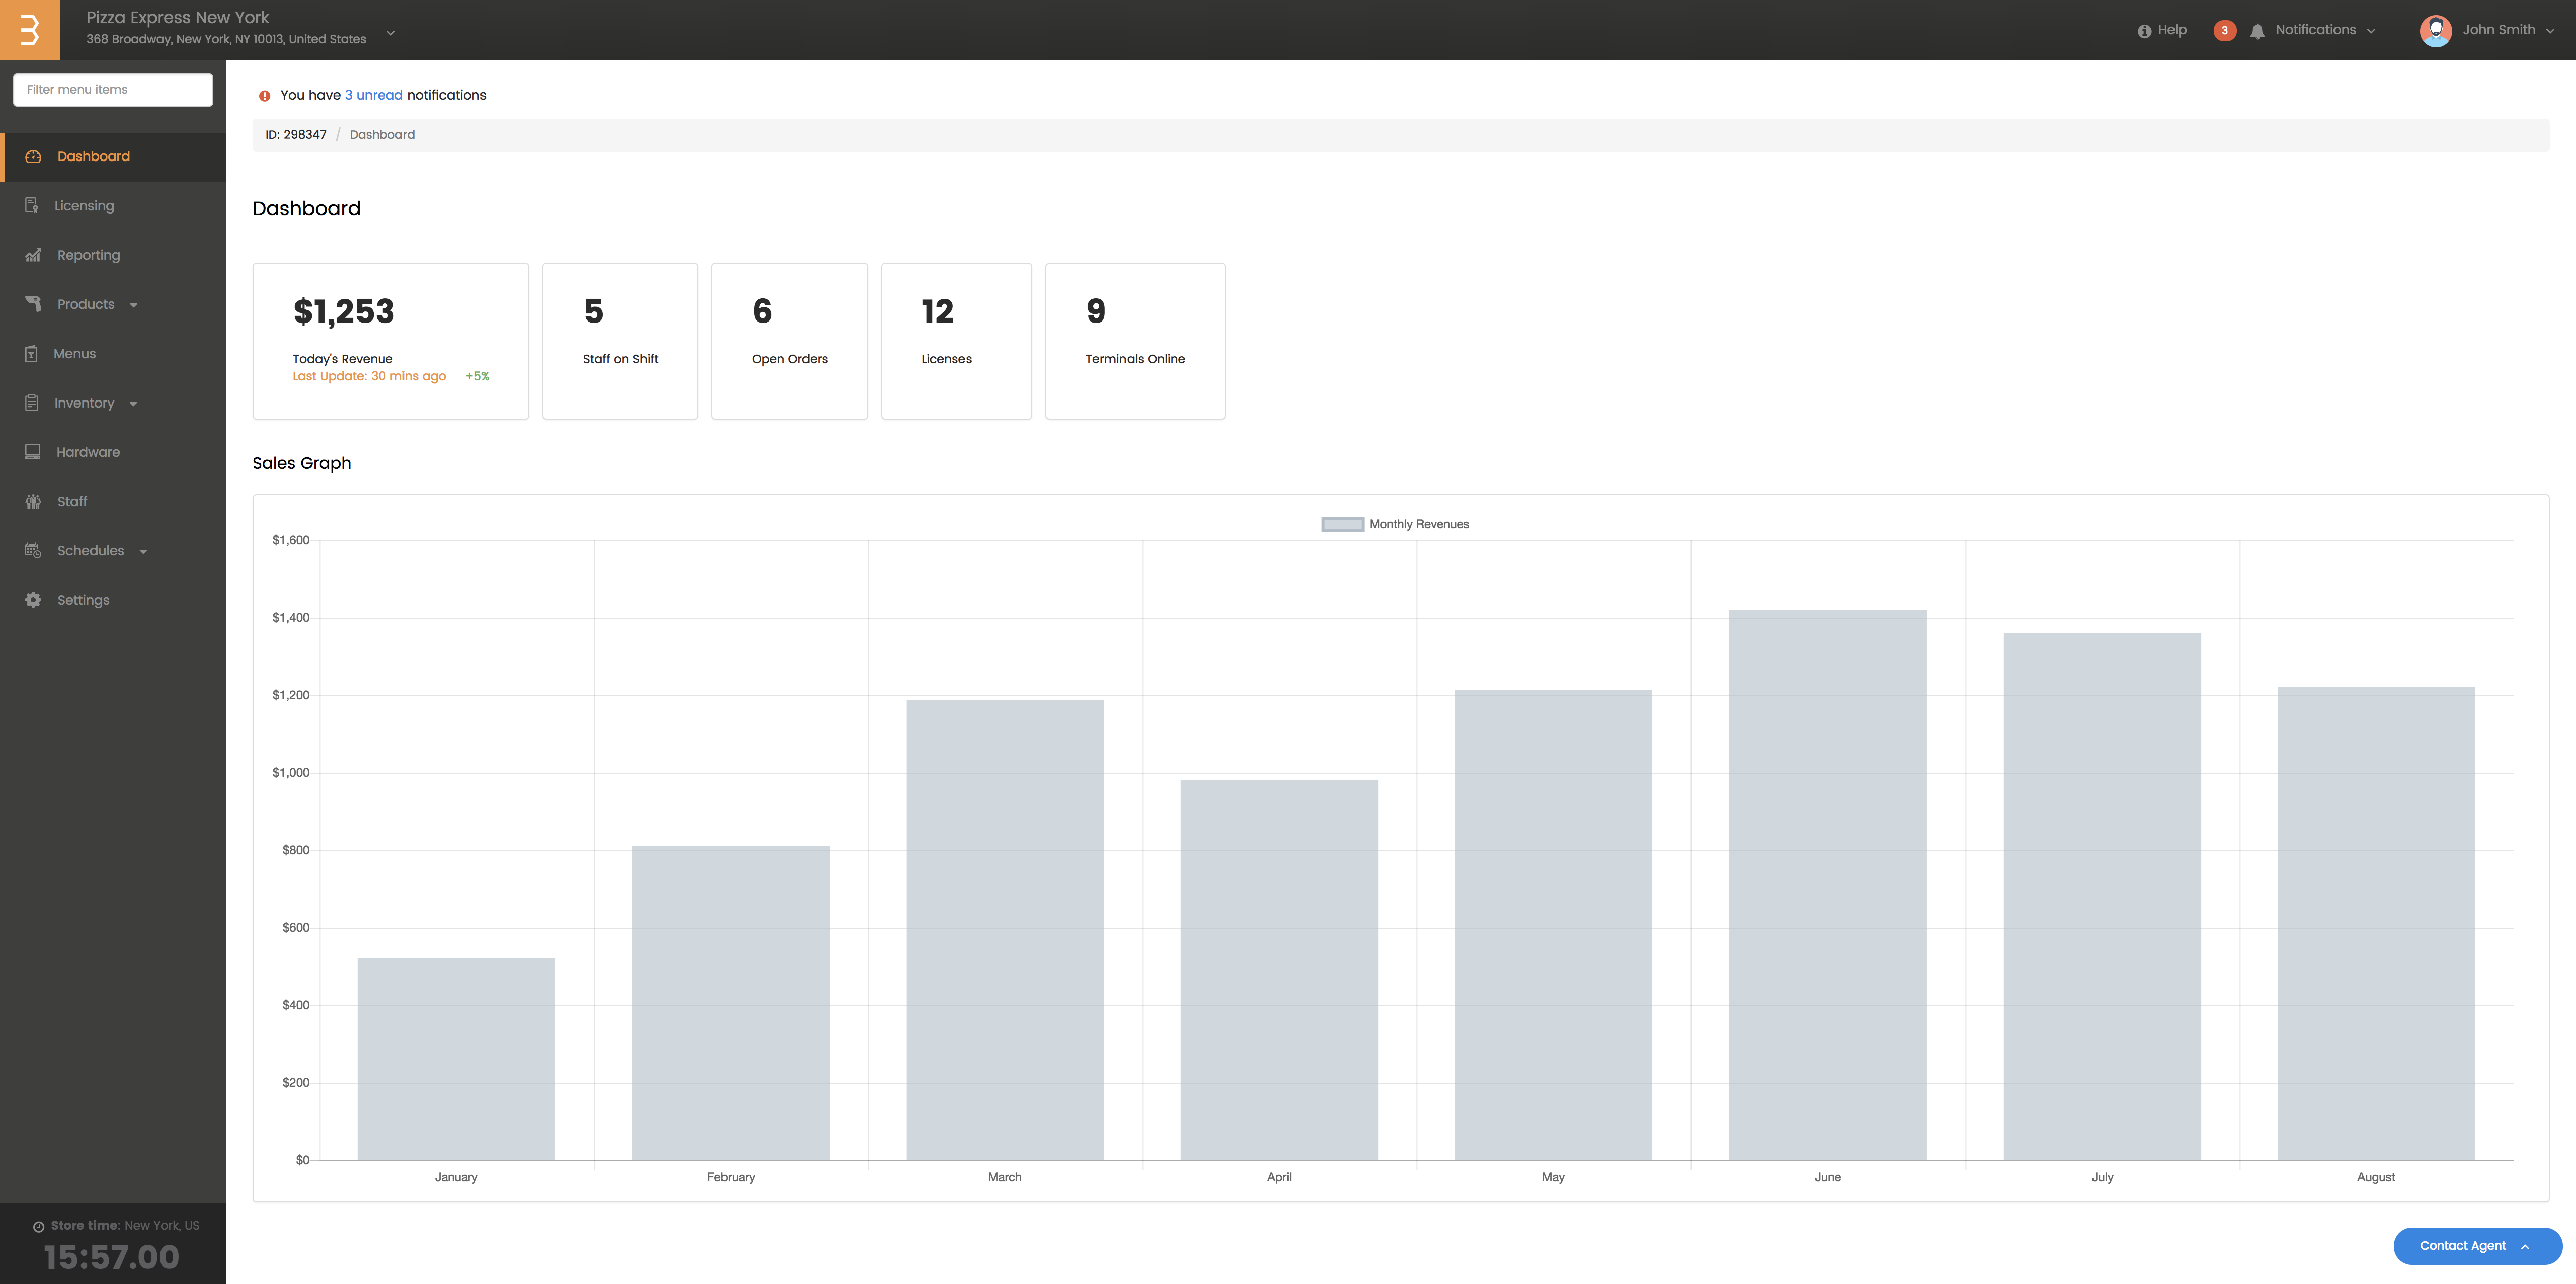Select Menus in the sidebar
The width and height of the screenshot is (2576, 1284).
[x=113, y=354]
